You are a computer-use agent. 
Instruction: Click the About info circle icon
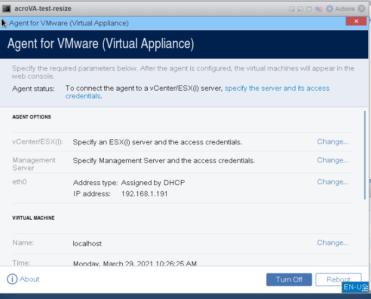(x=12, y=279)
